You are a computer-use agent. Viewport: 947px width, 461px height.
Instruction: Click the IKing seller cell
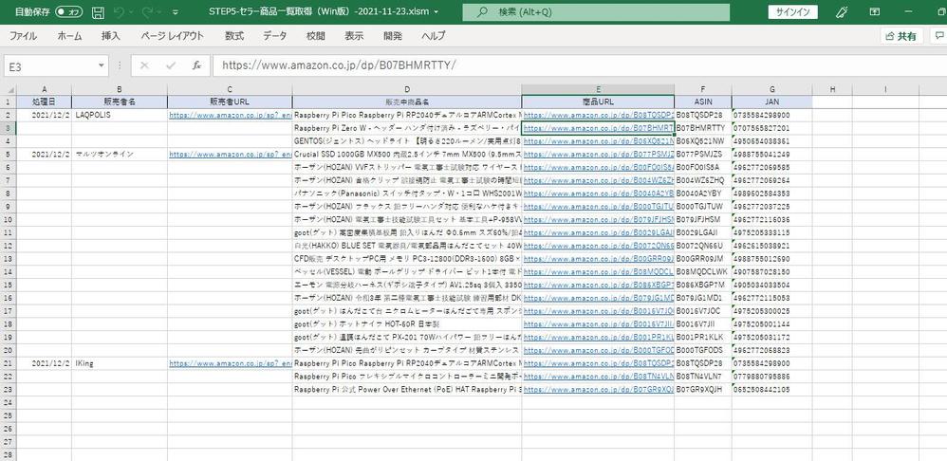pos(120,363)
